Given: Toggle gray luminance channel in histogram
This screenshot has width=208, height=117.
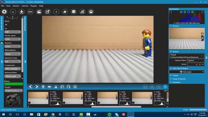Looking at the screenshot, I should (192, 12).
